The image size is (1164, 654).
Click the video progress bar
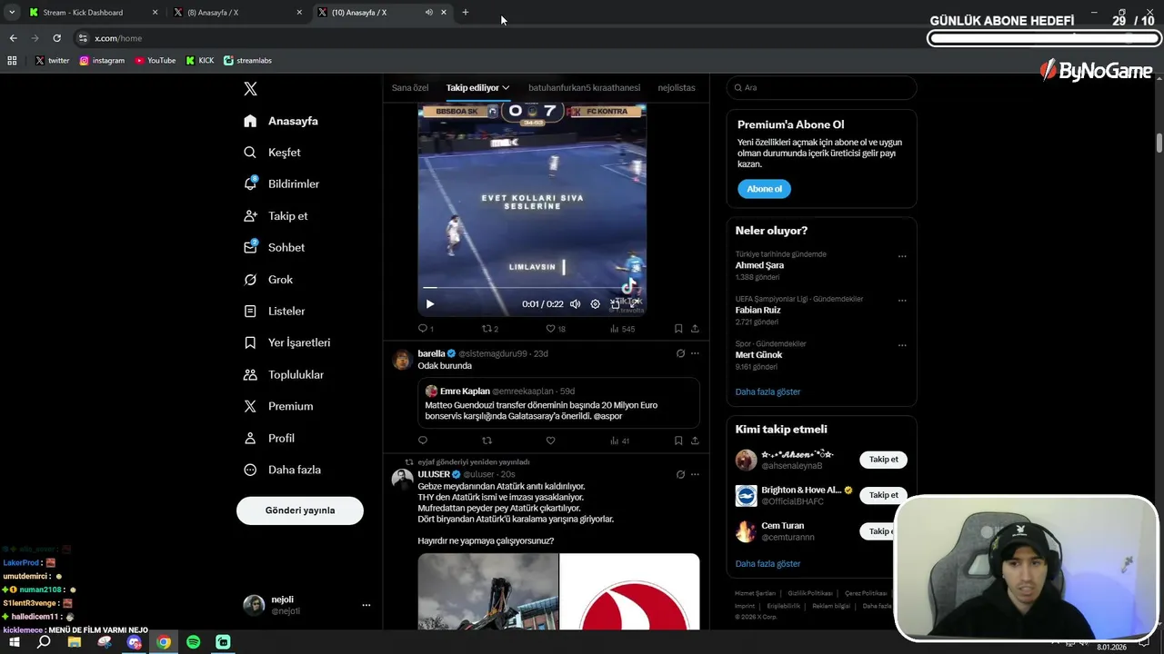pos(532,288)
